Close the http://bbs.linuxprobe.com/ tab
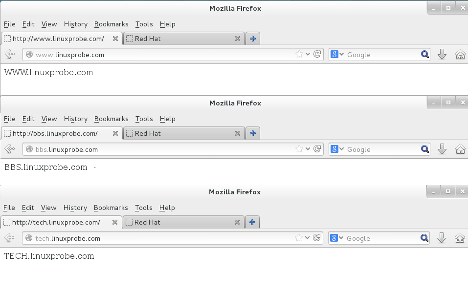468x292 pixels. tap(115, 133)
